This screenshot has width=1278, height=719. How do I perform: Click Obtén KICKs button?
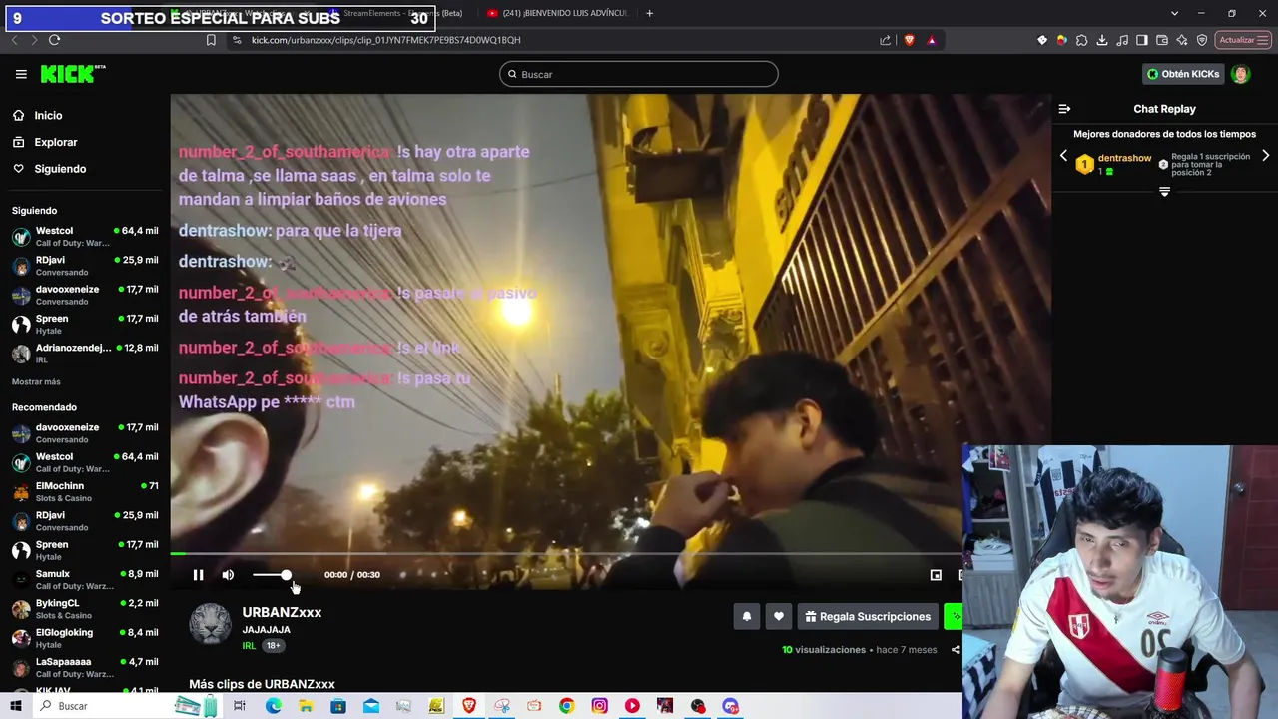coord(1182,74)
